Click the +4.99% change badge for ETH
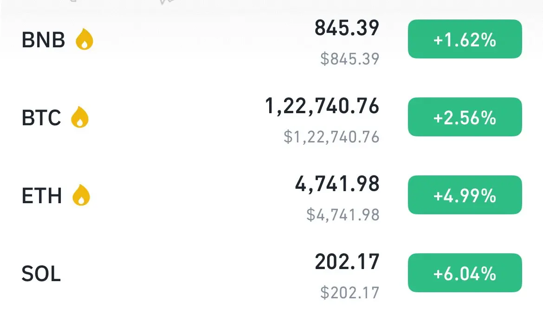This screenshot has height=315, width=543. pyautogui.click(x=465, y=195)
